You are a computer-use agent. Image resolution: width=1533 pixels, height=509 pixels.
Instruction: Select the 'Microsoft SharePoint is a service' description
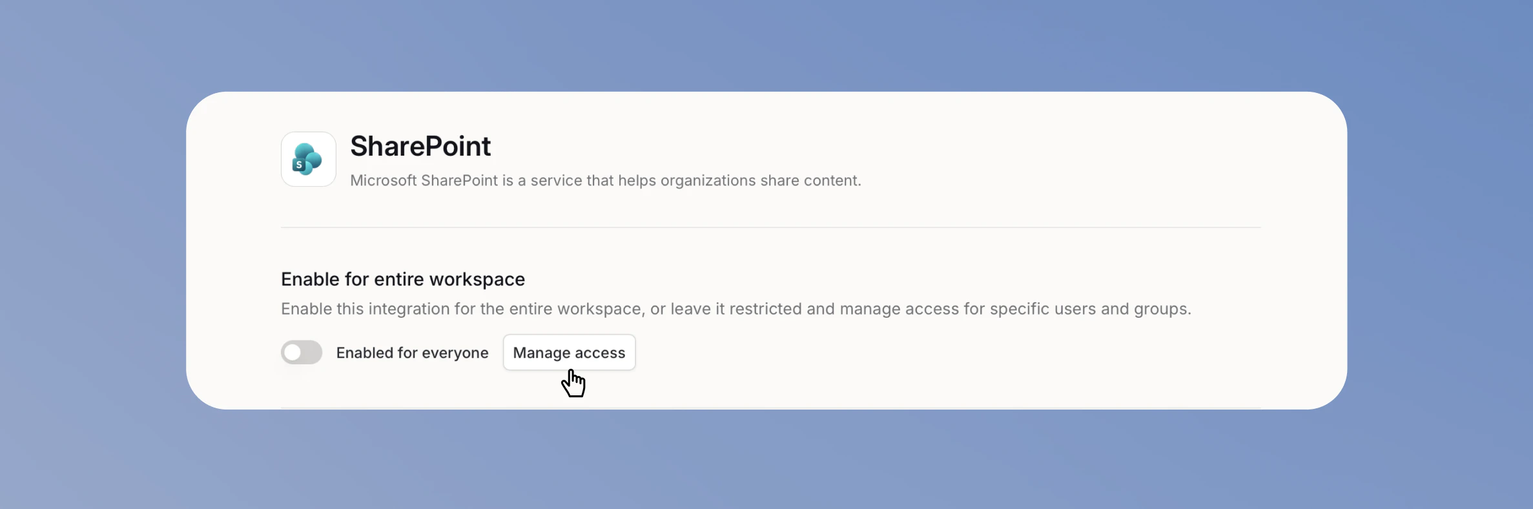tap(606, 181)
